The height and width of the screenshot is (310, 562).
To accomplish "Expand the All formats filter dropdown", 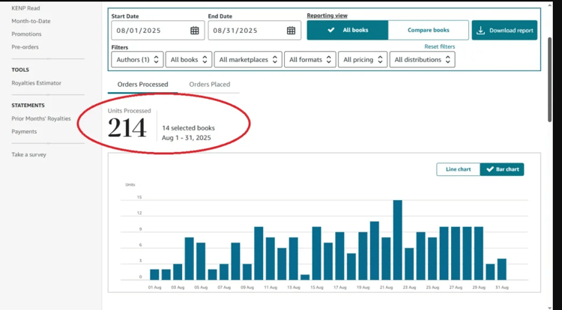I will point(310,60).
